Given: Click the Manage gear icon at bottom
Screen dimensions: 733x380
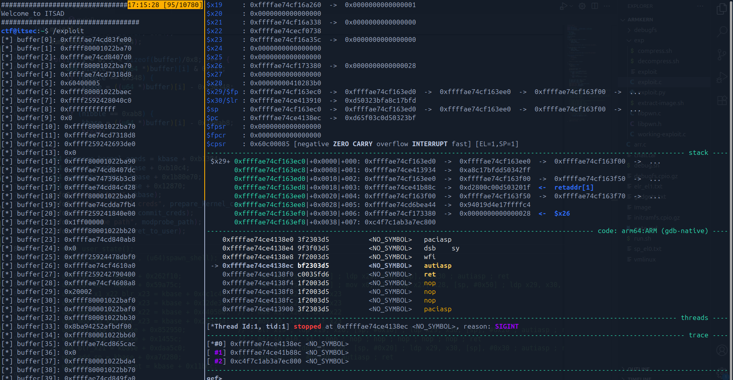Looking at the screenshot, I should (x=722, y=372).
